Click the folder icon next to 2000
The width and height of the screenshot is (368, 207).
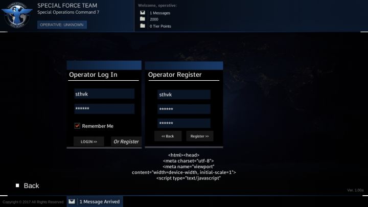143,19
